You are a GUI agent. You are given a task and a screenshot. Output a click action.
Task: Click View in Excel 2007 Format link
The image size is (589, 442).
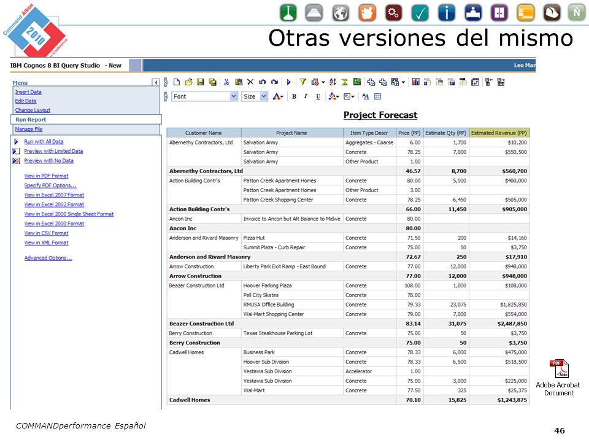click(x=54, y=195)
